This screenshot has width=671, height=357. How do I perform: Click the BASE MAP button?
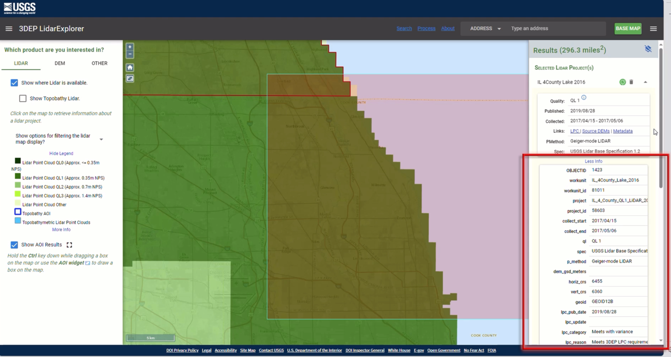[x=627, y=29]
